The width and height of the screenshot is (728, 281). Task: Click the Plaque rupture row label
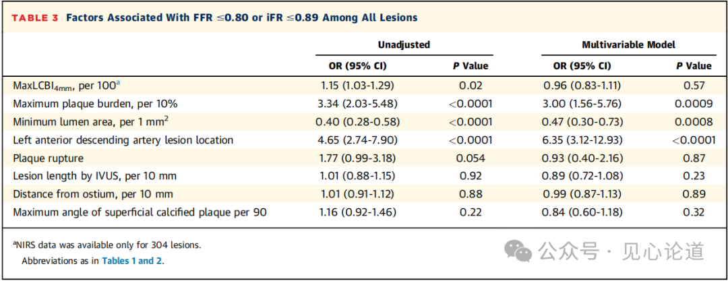coord(49,158)
